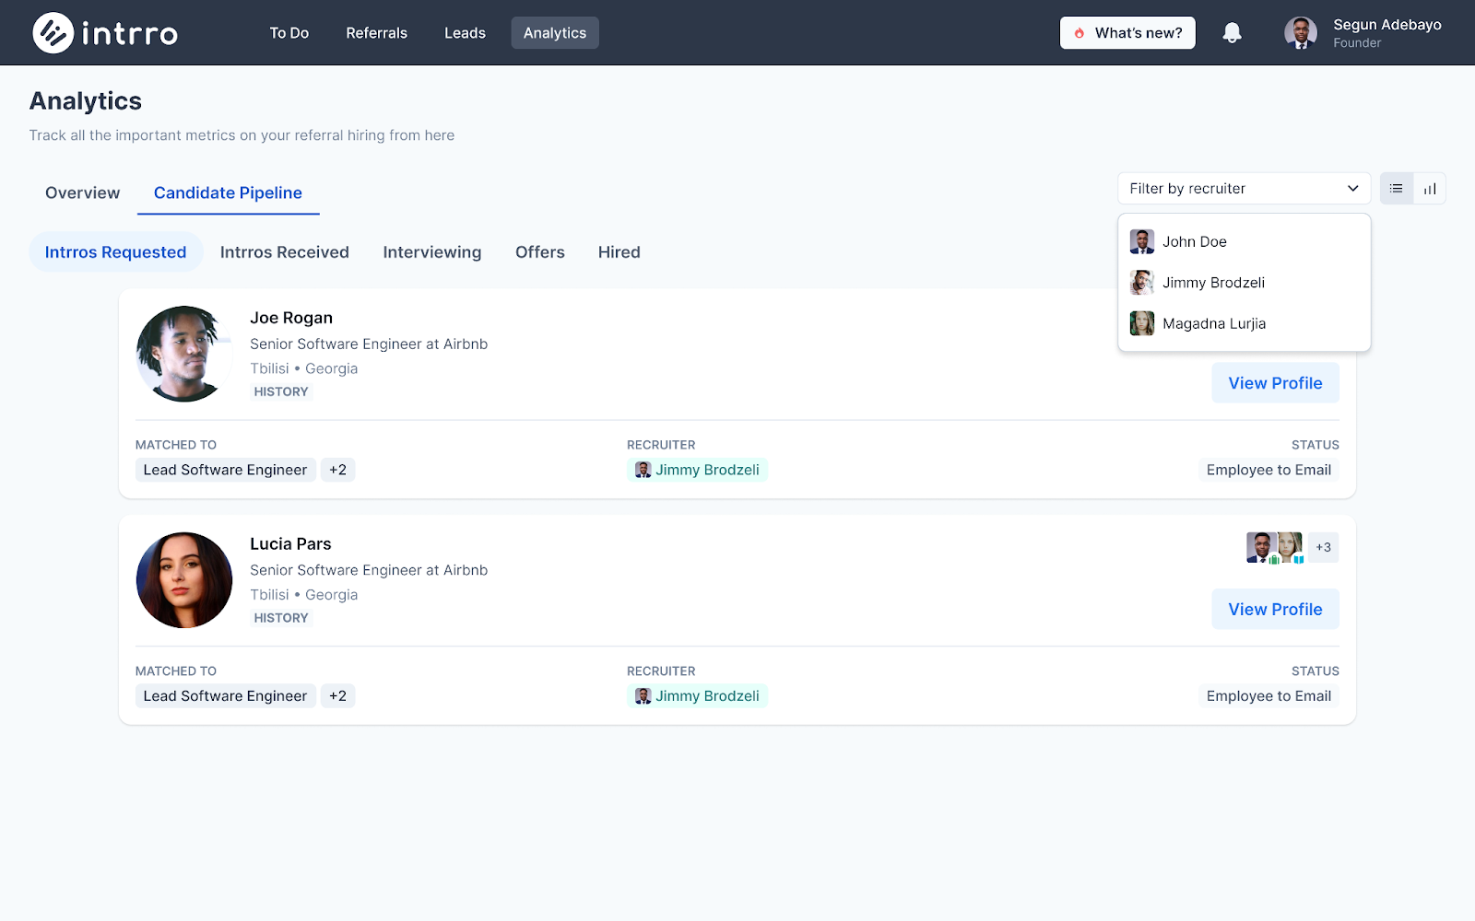This screenshot has height=921, width=1475.
Task: Select the Intrros Requested stage
Action: [115, 252]
